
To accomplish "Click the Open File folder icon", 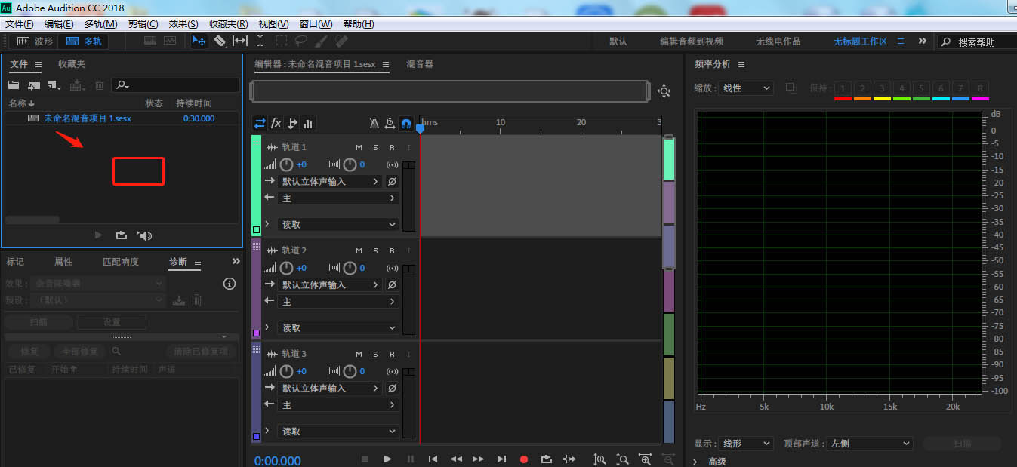I will pyautogui.click(x=14, y=85).
